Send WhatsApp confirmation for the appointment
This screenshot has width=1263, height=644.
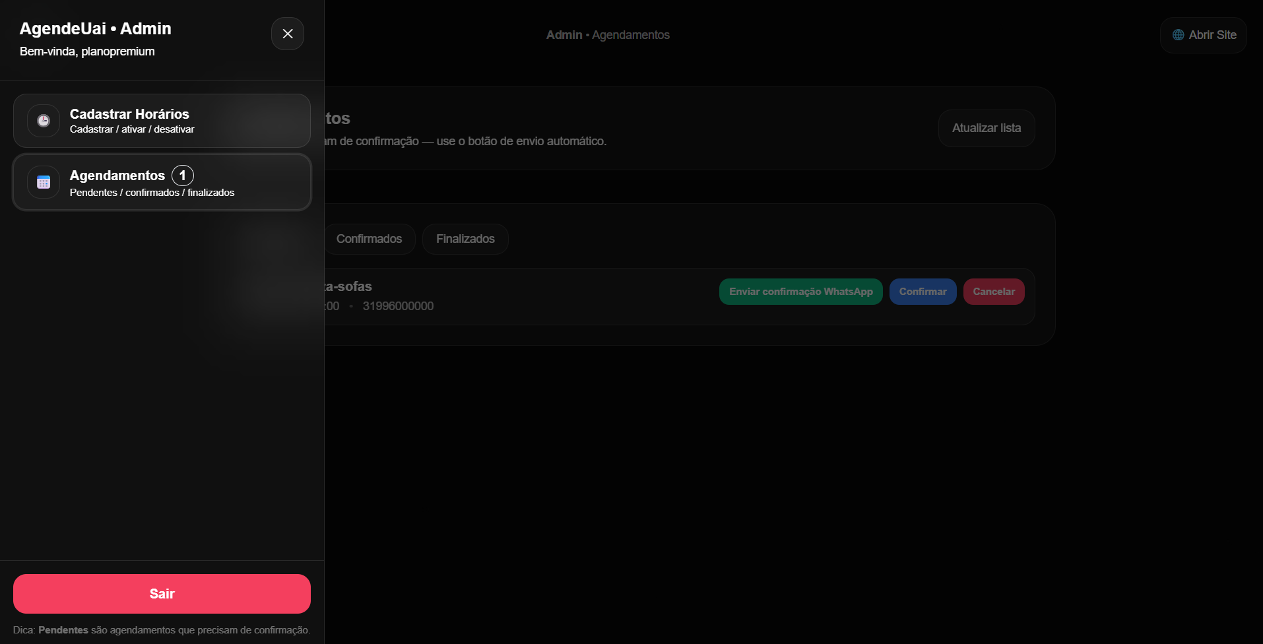(800, 291)
